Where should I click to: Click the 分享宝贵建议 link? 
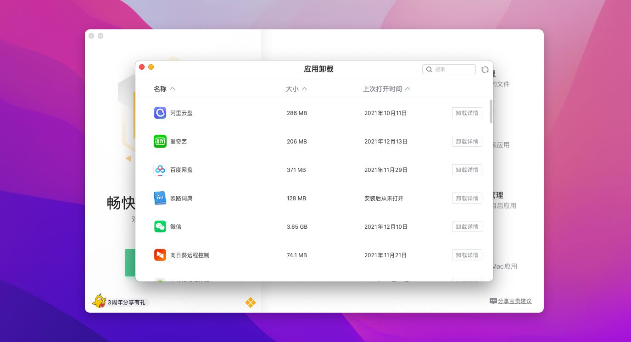point(514,301)
